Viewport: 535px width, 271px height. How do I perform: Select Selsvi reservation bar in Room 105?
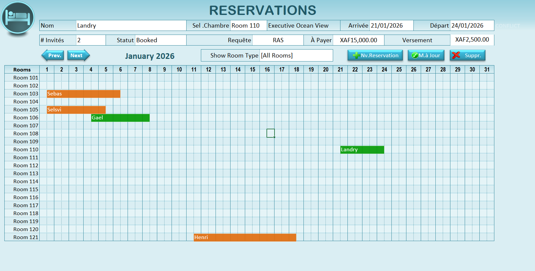pyautogui.click(x=76, y=110)
